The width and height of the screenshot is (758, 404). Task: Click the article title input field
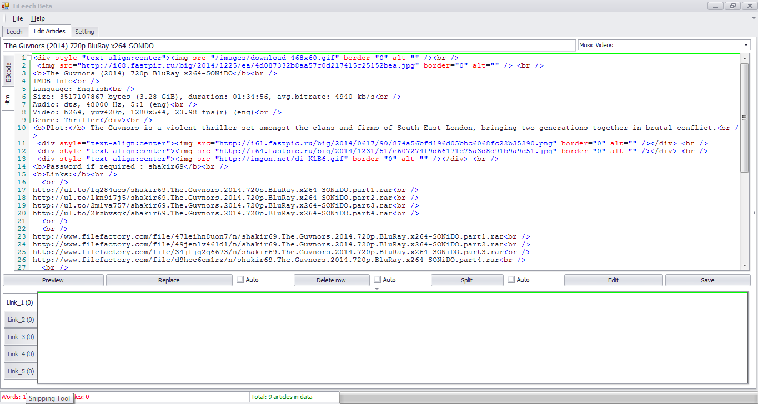click(289, 45)
